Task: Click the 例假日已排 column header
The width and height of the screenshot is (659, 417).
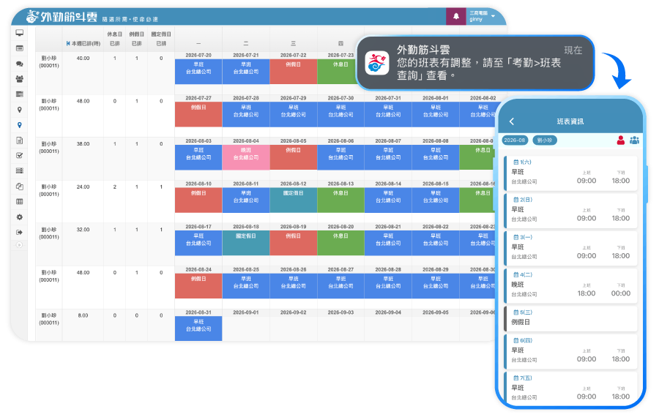Action: [x=137, y=39]
